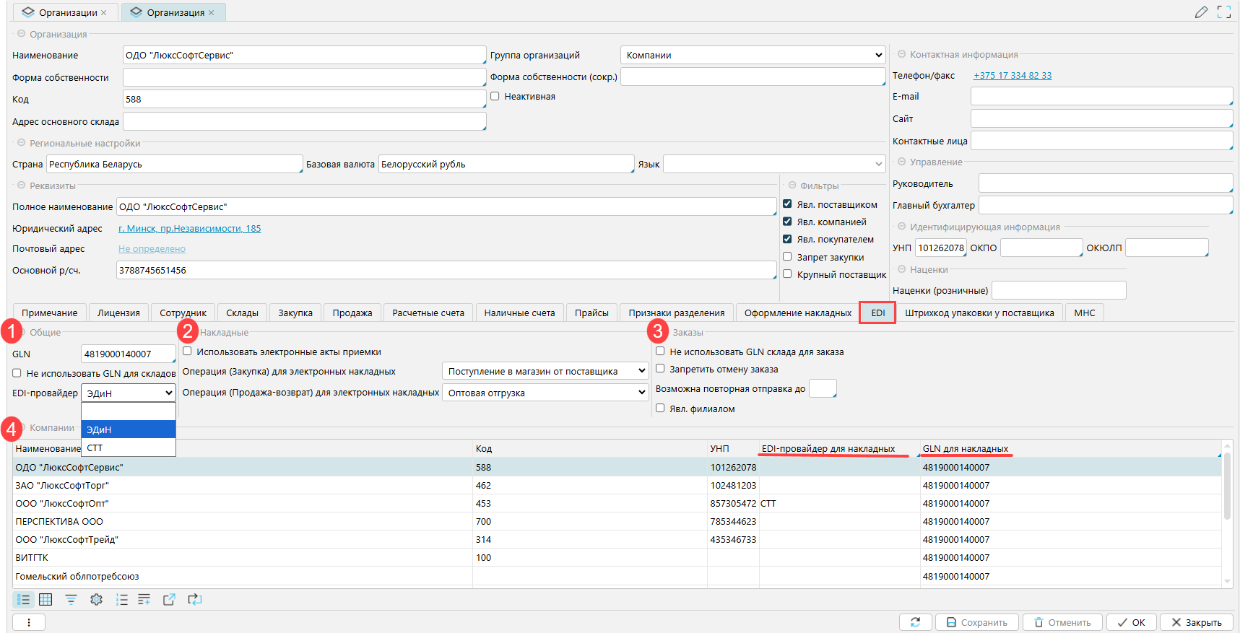Image resolution: width=1240 pixels, height=633 pixels.
Task: Click the open-in-new-window export icon
Action: click(x=169, y=600)
